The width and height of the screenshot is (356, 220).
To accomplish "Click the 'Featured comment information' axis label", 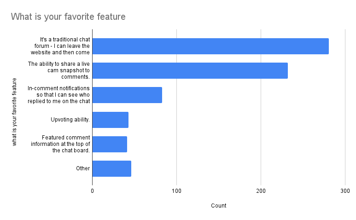I will tap(60, 144).
